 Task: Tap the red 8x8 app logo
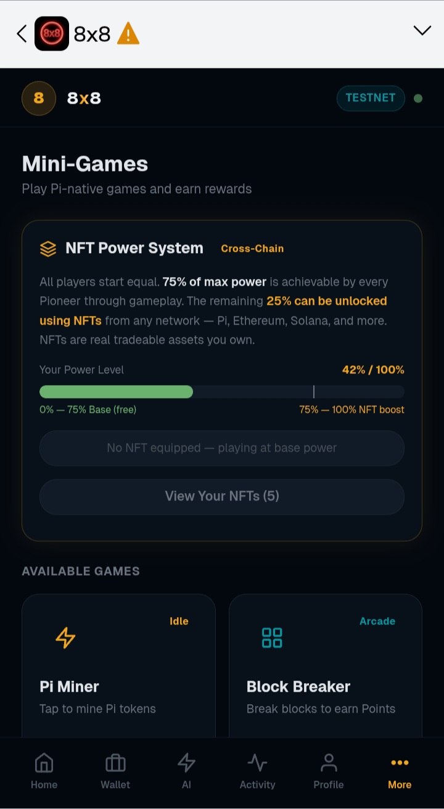(x=52, y=33)
